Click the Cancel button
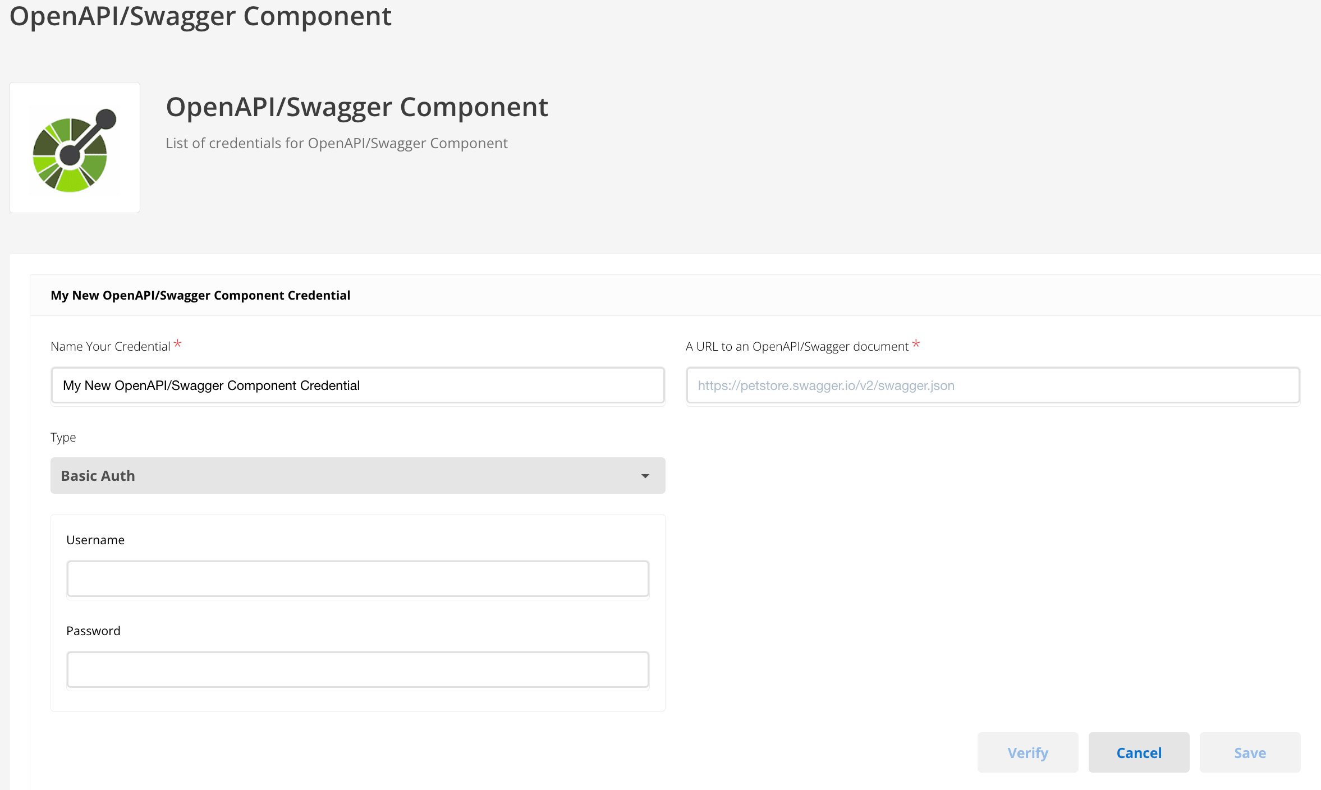This screenshot has height=790, width=1321. [x=1139, y=752]
